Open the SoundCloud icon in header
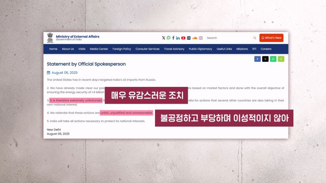326x183 pixels. pos(195,38)
